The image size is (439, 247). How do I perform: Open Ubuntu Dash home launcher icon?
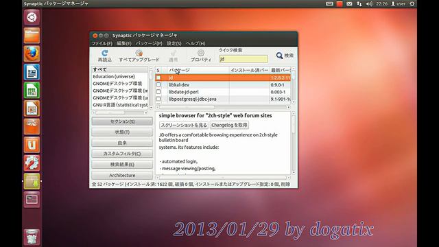[32, 17]
